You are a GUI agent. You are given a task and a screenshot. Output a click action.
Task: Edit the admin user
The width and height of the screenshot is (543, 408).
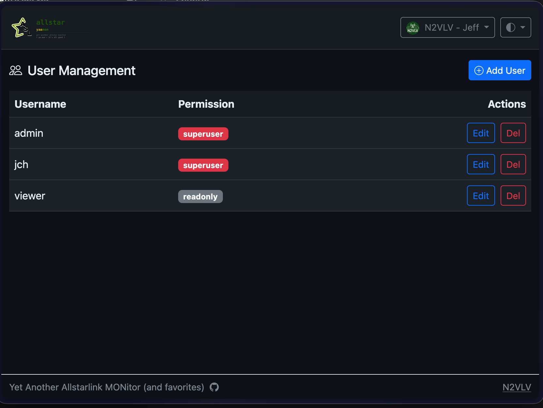click(481, 133)
